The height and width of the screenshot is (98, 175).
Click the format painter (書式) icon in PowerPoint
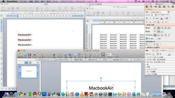54,54
